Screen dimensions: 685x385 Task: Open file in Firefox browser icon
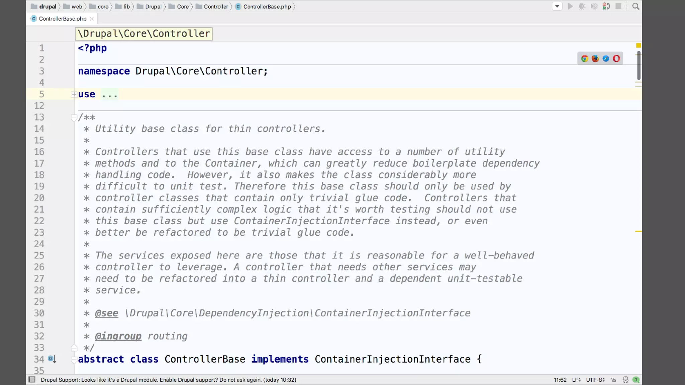tap(595, 59)
